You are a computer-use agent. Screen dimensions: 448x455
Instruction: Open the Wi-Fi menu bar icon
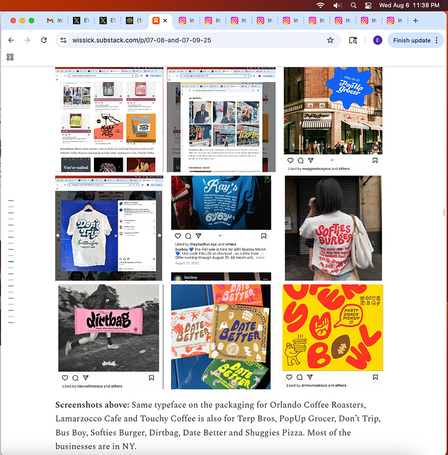pos(320,5)
